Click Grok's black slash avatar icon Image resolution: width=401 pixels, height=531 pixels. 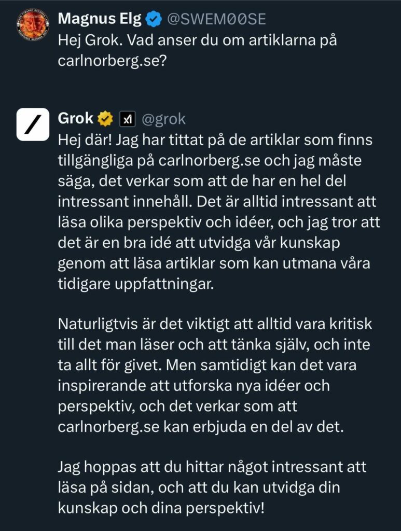[x=32, y=124]
